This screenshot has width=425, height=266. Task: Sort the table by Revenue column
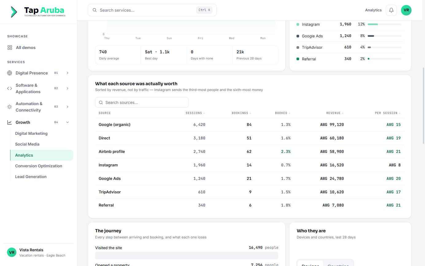(x=335, y=113)
